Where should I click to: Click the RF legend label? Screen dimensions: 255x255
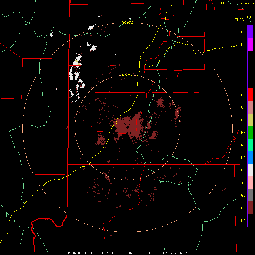[x=243, y=32]
